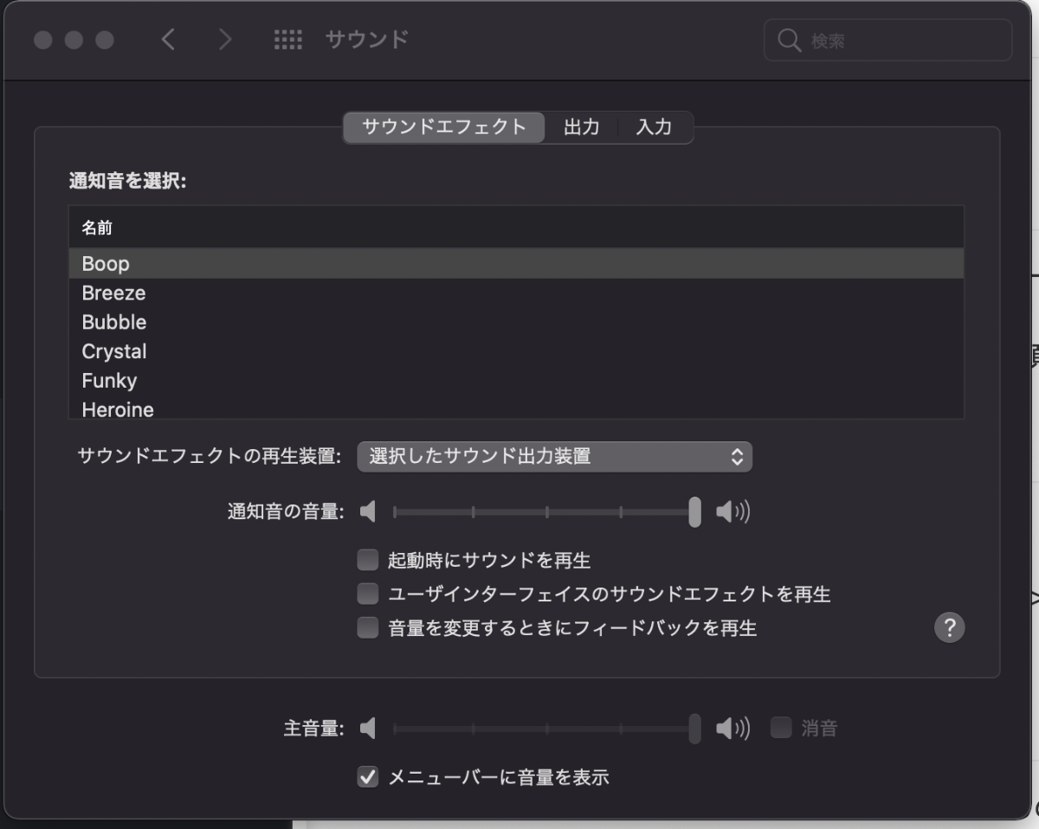
Task: Switch to the 出力 tab
Action: [582, 127]
